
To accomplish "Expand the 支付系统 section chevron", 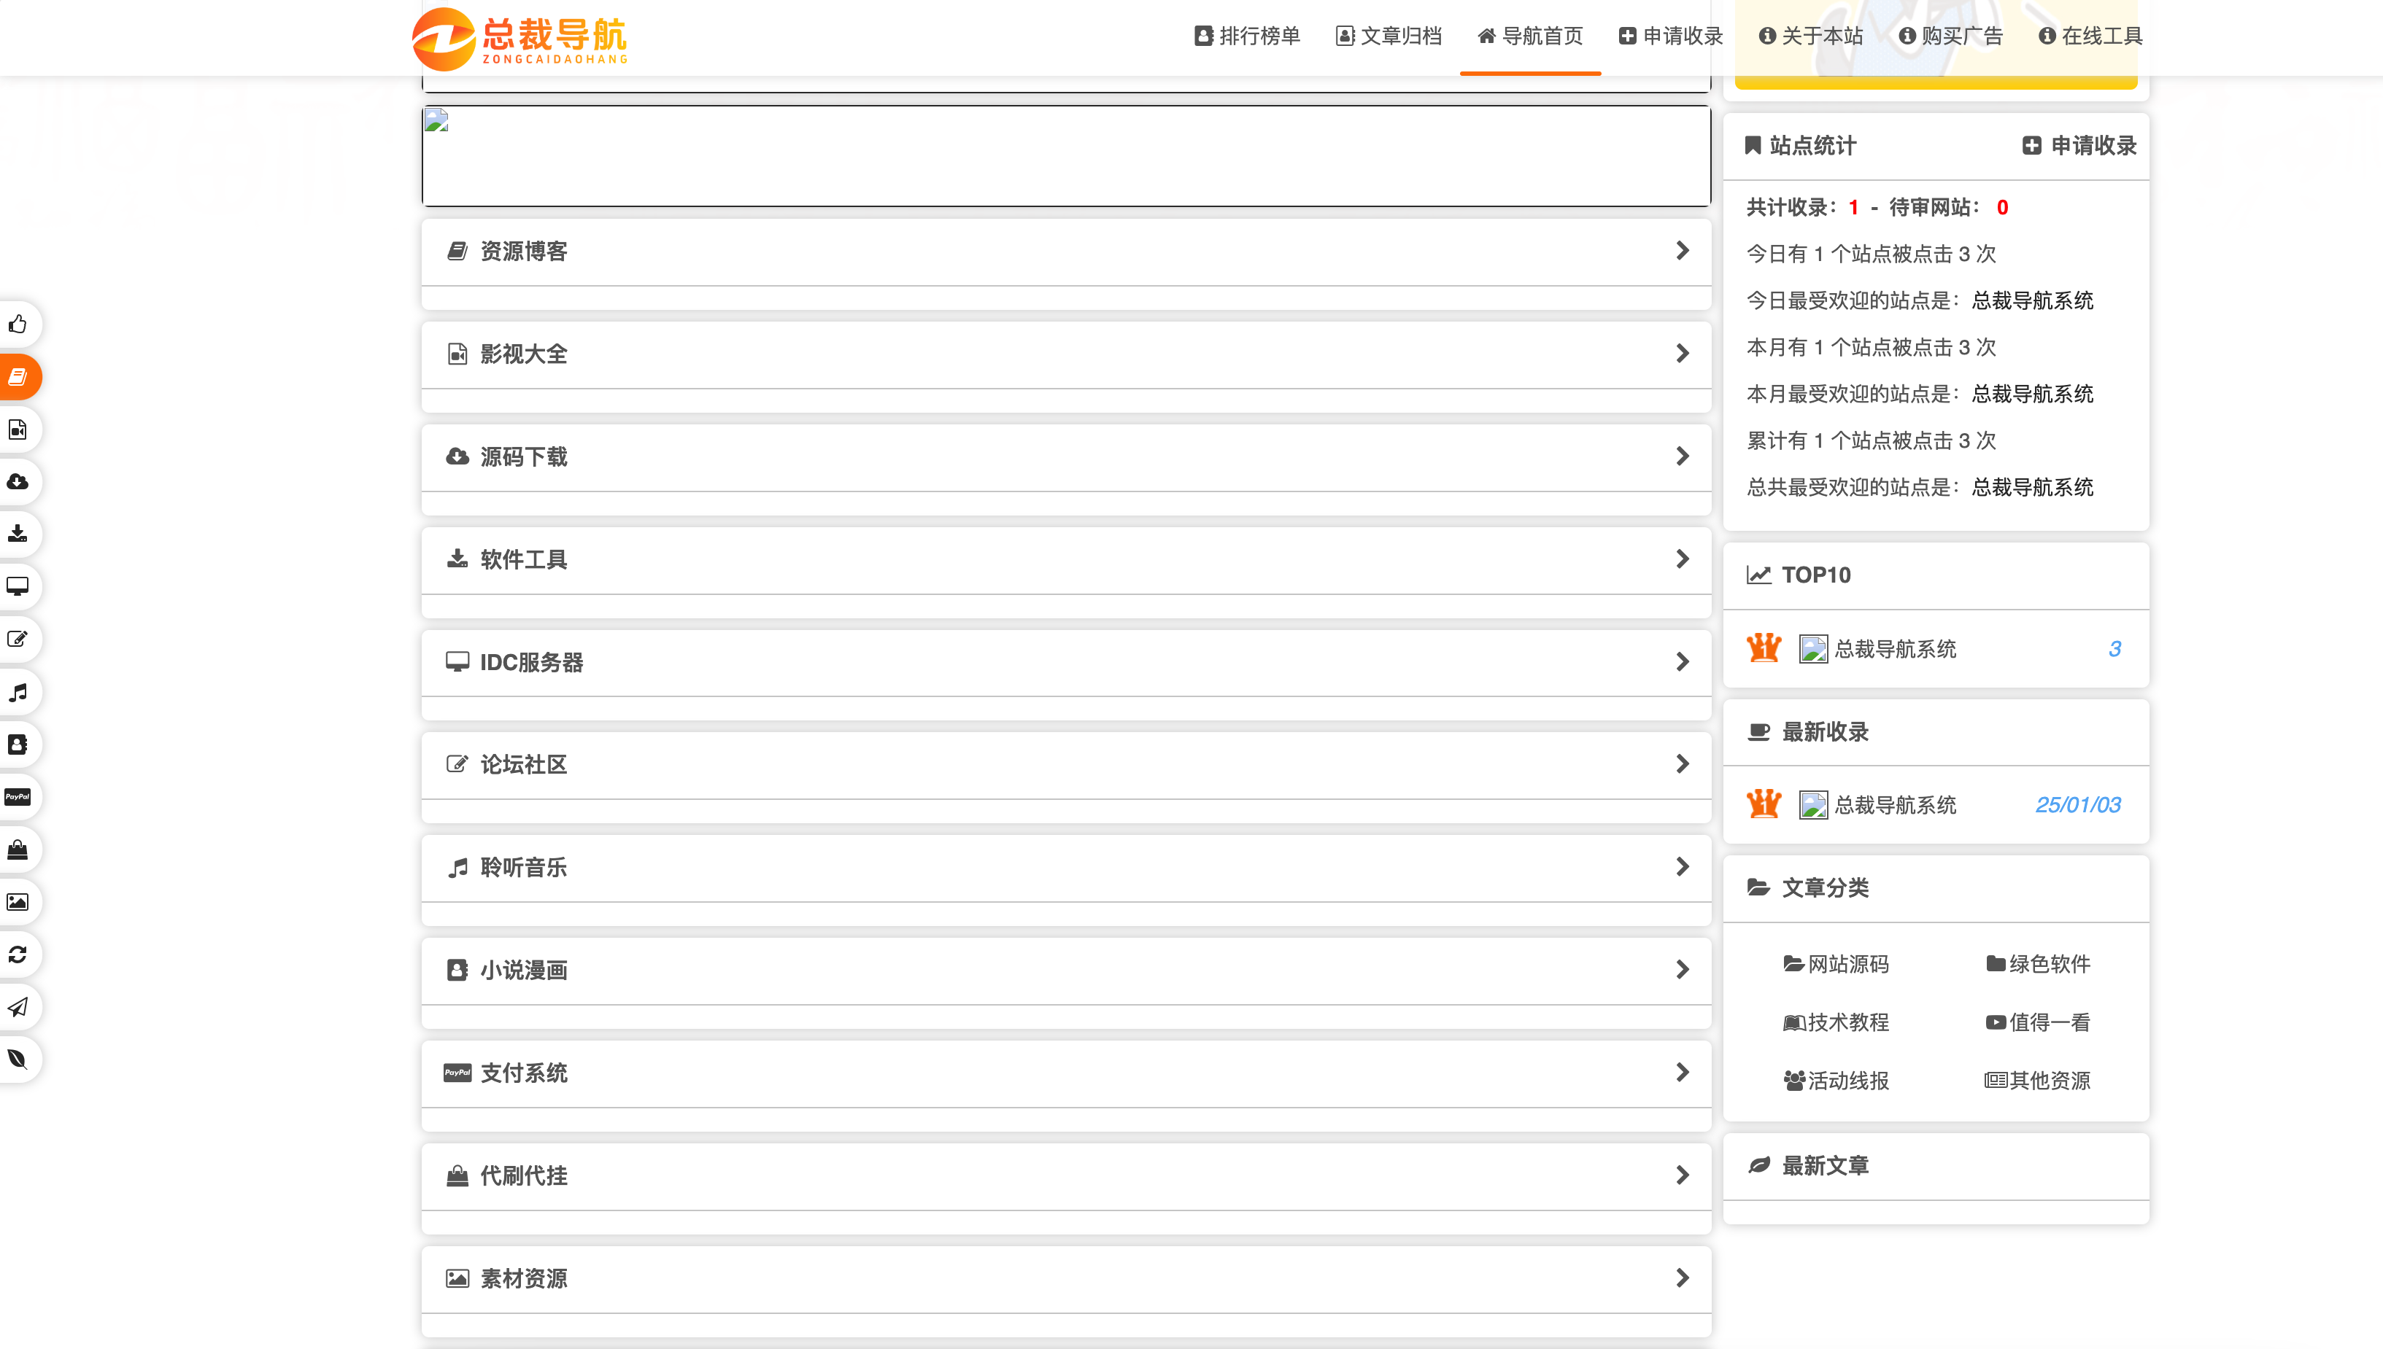I will pyautogui.click(x=1683, y=1072).
